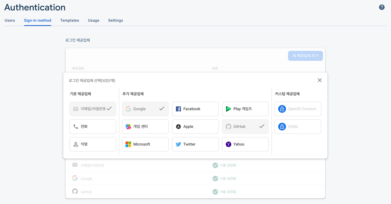Select the Sign-in method tab
Screen dimensions: 391x204
(37, 20)
